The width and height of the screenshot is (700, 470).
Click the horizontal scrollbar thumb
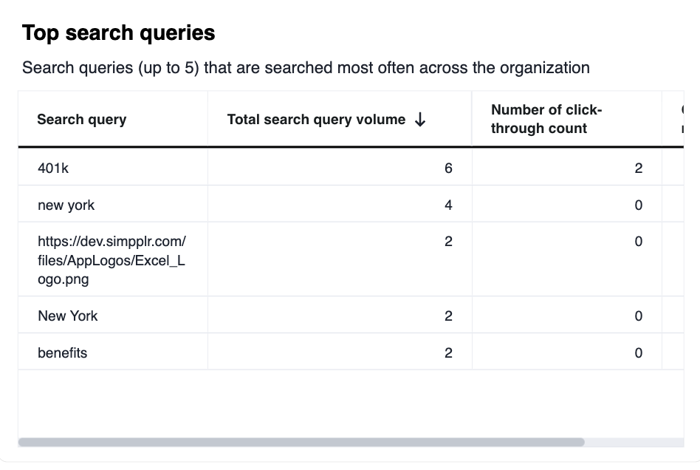[301, 442]
